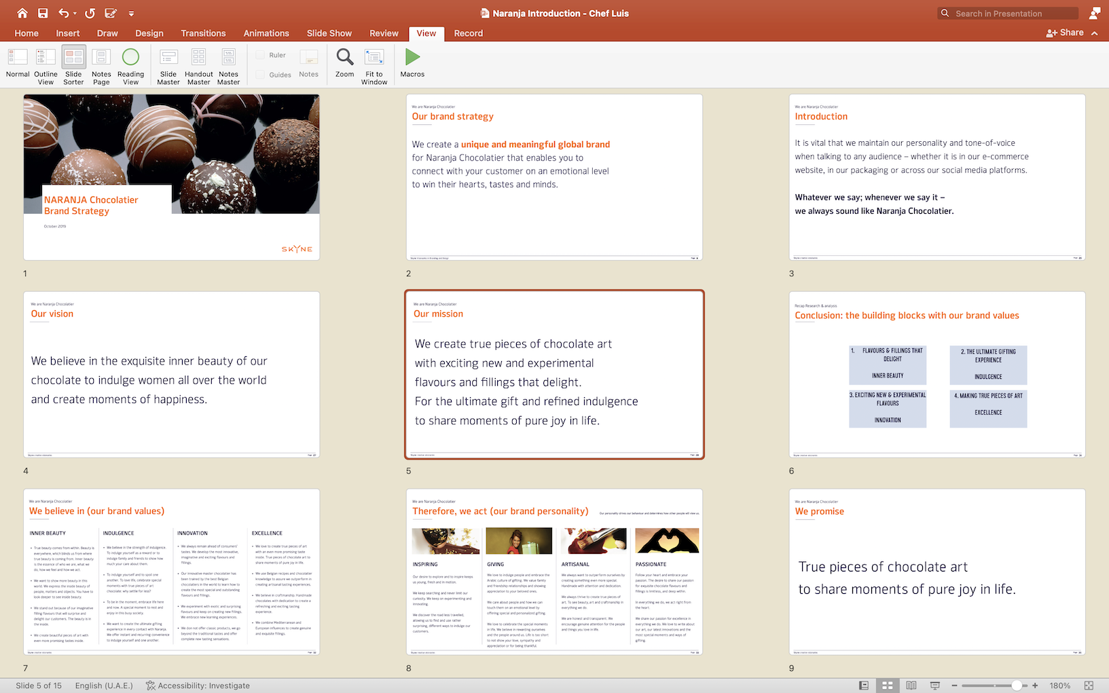Click the Slide 5 of 15 status text

point(39,686)
